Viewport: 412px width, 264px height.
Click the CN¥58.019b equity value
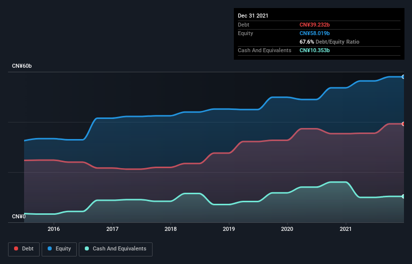315,33
